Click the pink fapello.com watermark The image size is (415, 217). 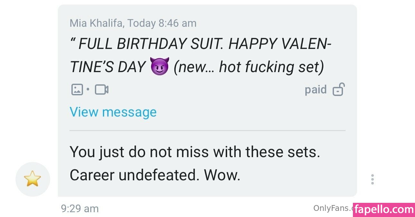click(383, 210)
